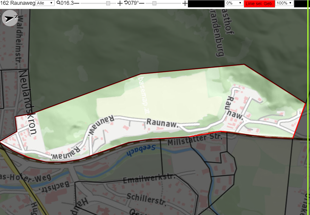Click the Millstätter Str. label on the map
The image size is (310, 215).
[x=195, y=139]
